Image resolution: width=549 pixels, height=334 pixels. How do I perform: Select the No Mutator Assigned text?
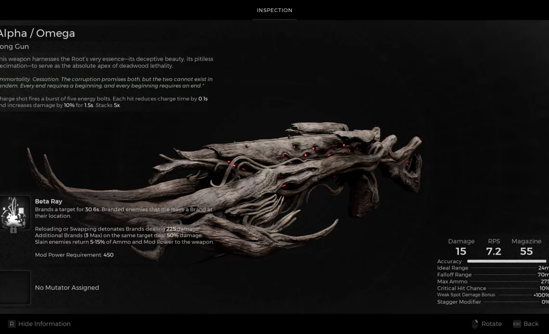click(x=67, y=288)
